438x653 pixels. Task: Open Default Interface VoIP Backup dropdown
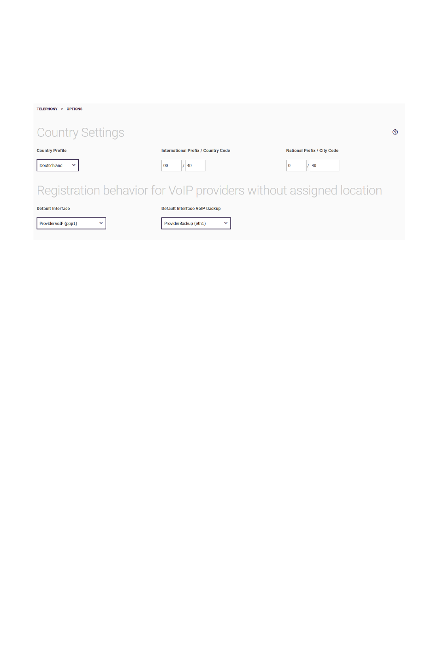click(x=196, y=224)
